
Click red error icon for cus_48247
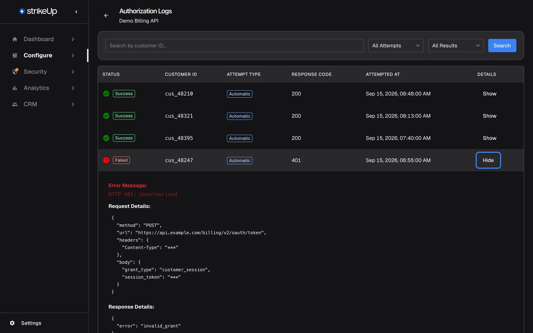[x=106, y=160]
